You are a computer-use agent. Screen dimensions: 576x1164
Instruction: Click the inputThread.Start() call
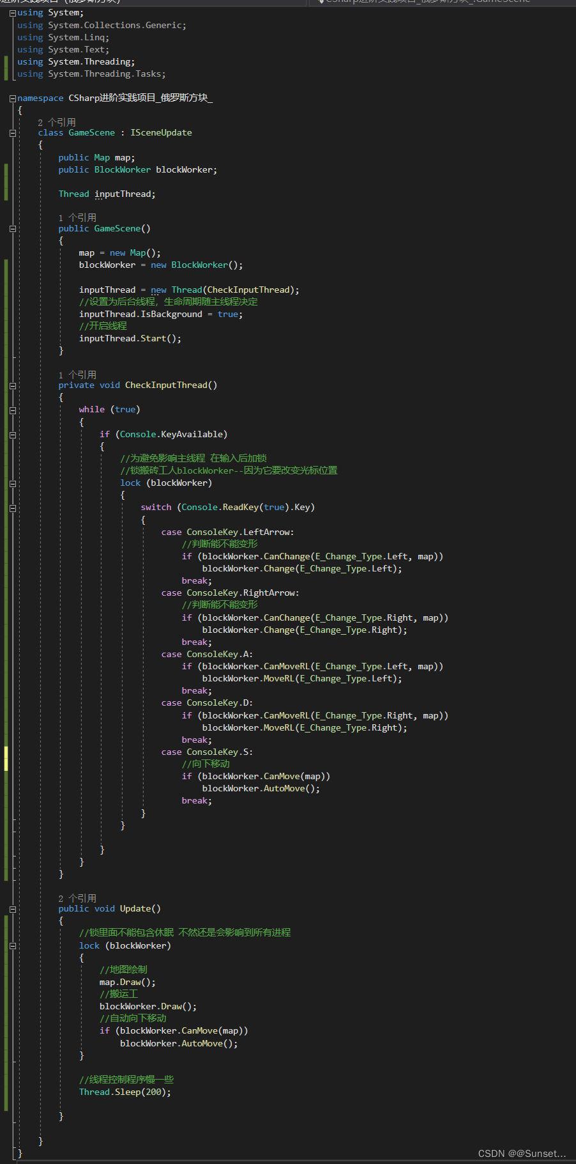click(x=130, y=338)
